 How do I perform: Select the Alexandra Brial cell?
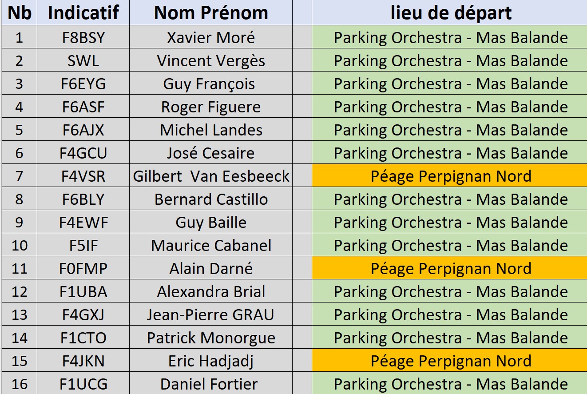point(211,291)
